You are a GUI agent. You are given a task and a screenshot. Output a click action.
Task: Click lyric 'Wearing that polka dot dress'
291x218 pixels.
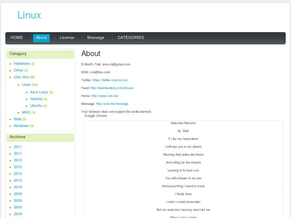[183, 154]
